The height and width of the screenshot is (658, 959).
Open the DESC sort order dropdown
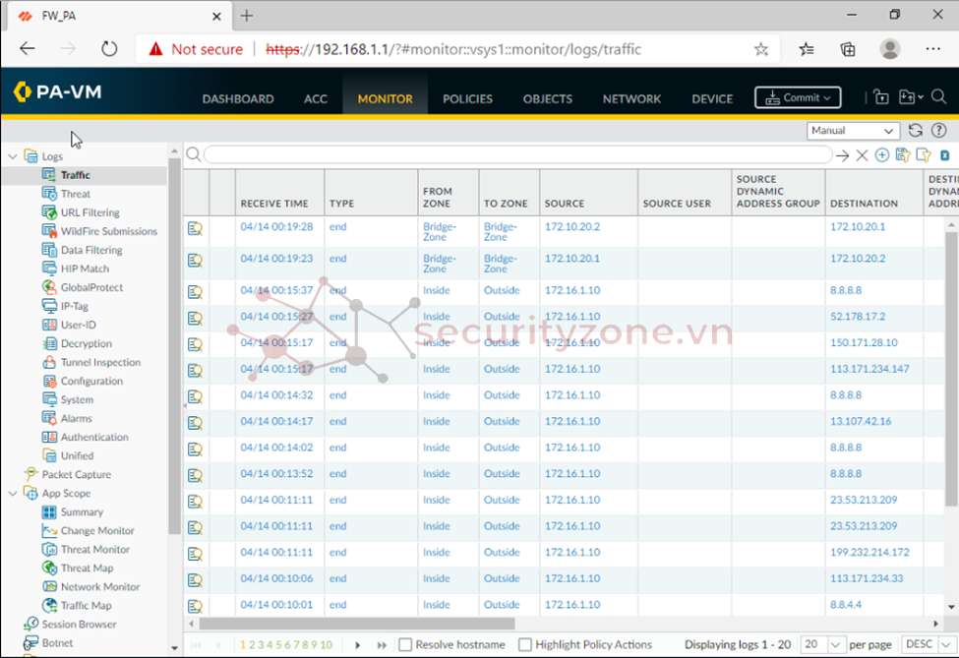[929, 644]
